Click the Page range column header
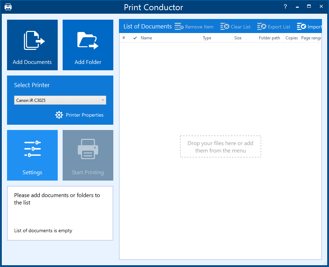This screenshot has width=329, height=267. pos(311,38)
